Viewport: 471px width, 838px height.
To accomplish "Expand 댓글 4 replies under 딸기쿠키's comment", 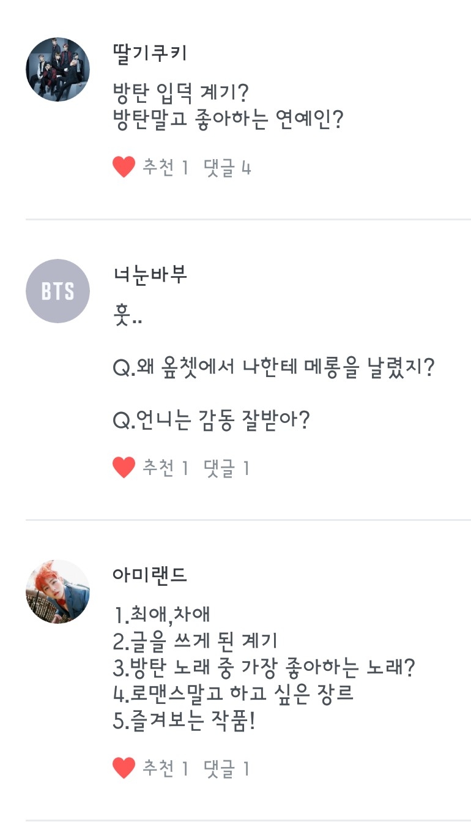I will pos(228,168).
